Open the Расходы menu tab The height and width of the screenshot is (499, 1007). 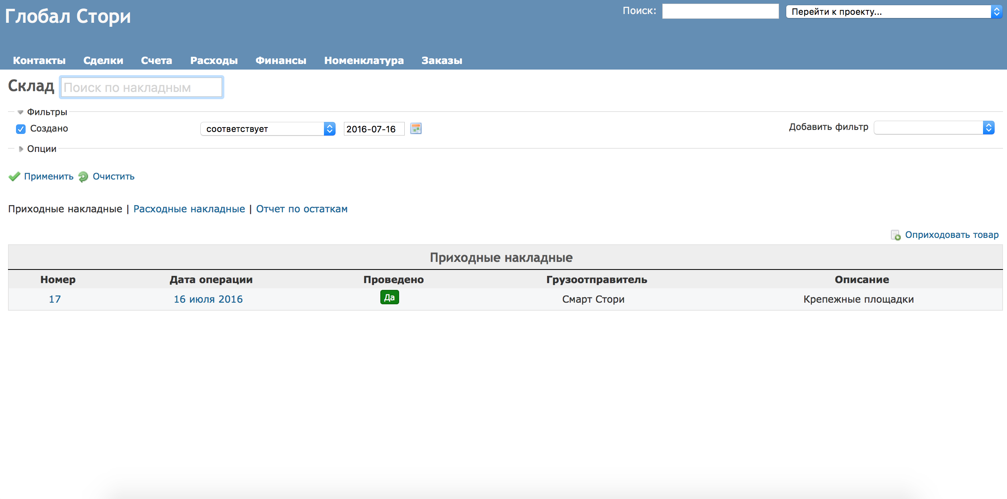pos(214,60)
